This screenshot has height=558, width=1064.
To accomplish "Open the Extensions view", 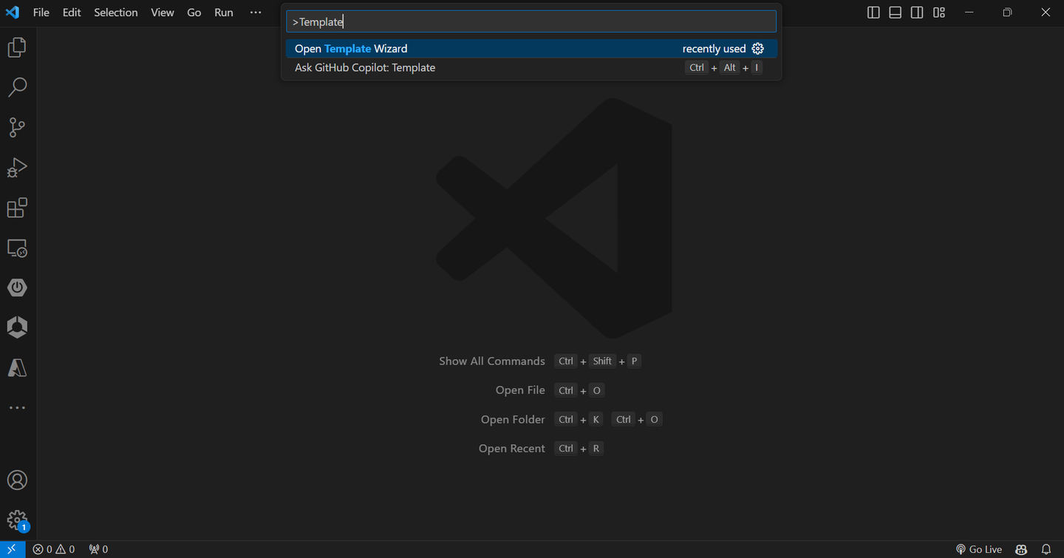I will coord(17,208).
